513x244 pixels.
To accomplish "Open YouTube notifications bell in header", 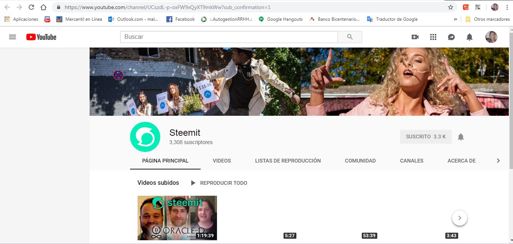I will (x=470, y=37).
